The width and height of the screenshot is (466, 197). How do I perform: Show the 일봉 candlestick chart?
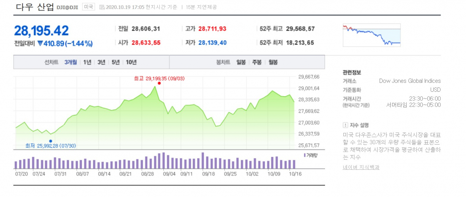241,62
